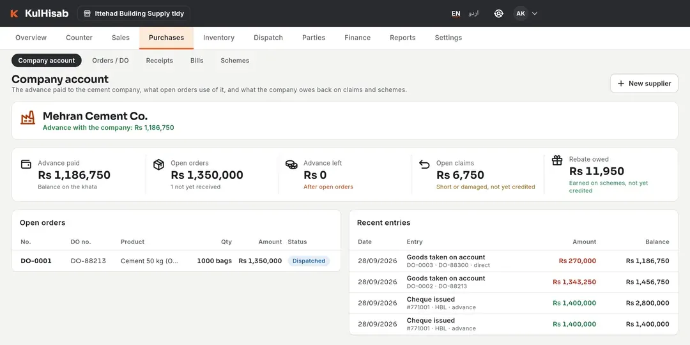Open the Sales tab
The height and width of the screenshot is (345, 690).
point(121,38)
